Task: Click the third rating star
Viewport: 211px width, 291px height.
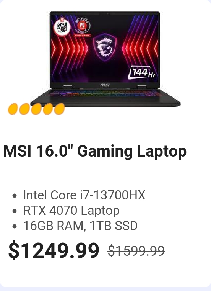Action: [36, 109]
